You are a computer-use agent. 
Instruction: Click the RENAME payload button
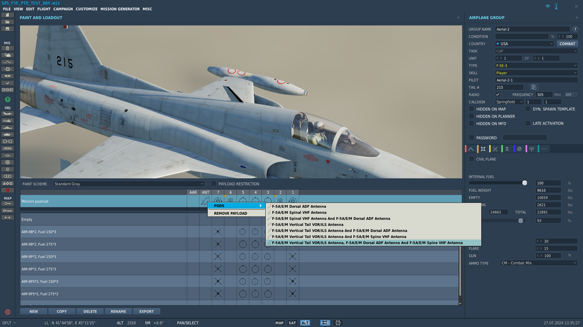click(118, 311)
